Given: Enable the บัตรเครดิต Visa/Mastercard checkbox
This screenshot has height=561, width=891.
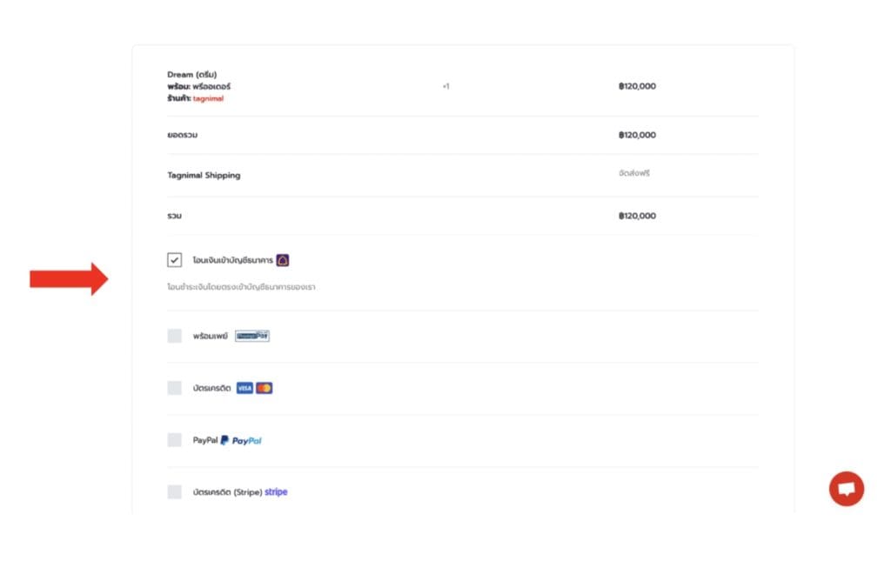Looking at the screenshot, I should tap(175, 388).
